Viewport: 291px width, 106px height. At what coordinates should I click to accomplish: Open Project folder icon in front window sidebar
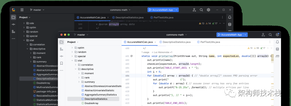(x=61, y=42)
